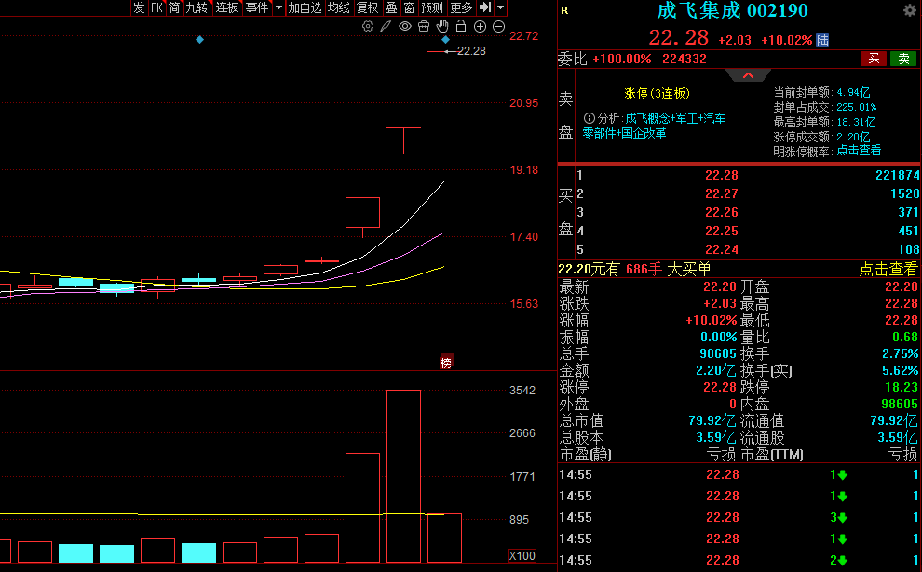Zoom out with minus icon
Image resolution: width=922 pixels, height=572 pixels.
[x=498, y=26]
